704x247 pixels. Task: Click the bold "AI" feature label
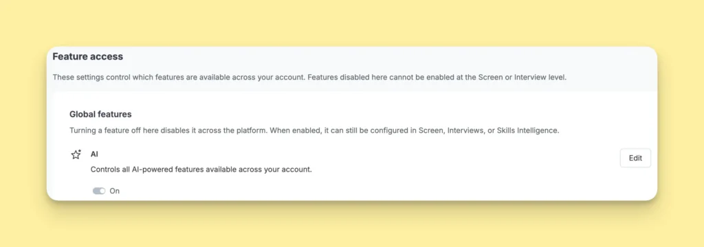pyautogui.click(x=94, y=154)
